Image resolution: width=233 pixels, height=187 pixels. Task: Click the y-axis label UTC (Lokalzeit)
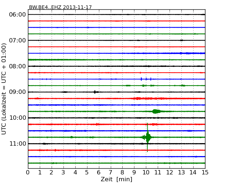point(4,89)
